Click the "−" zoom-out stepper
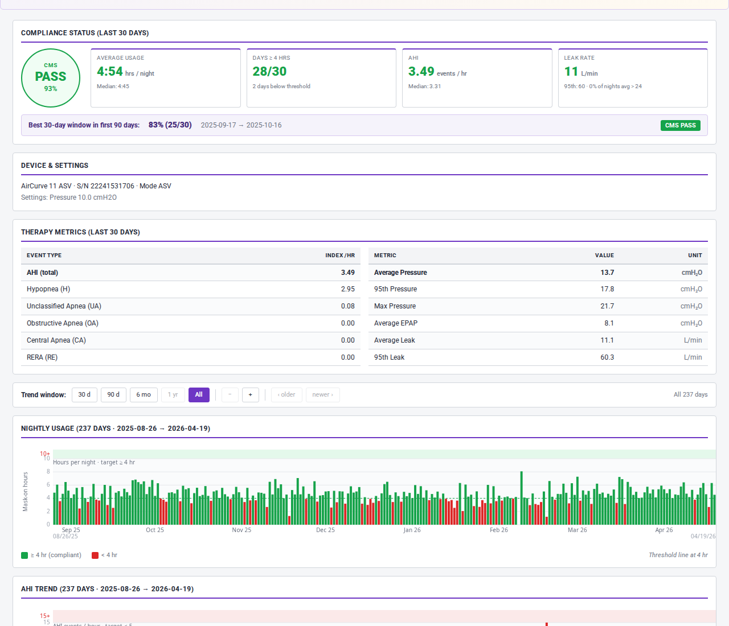The image size is (729, 626). point(230,394)
